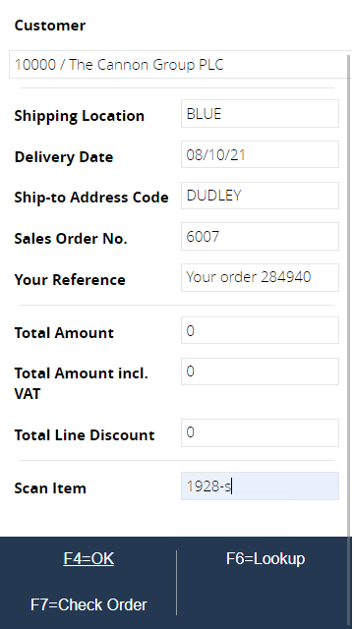
Task: Open the F6=Lookup function
Action: (265, 558)
